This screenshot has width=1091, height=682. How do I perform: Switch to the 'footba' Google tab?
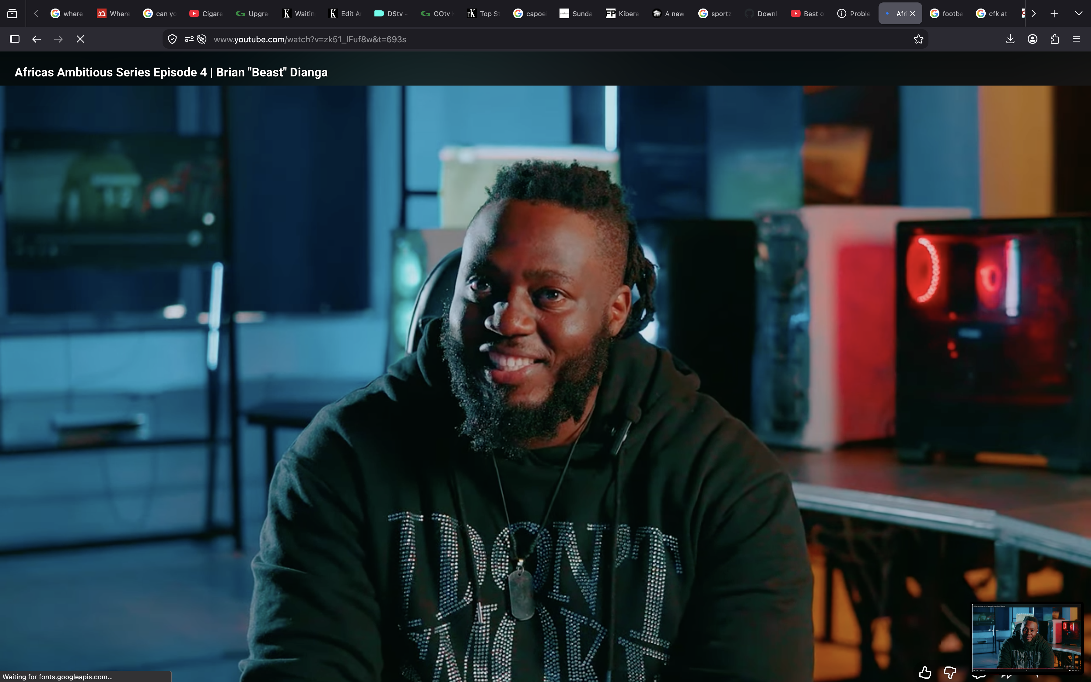click(946, 13)
